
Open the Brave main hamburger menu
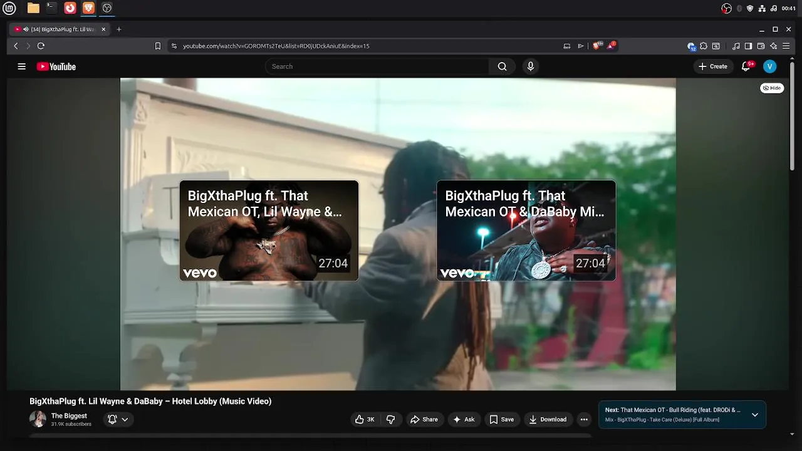786,46
